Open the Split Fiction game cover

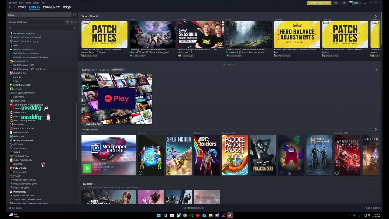(x=179, y=155)
